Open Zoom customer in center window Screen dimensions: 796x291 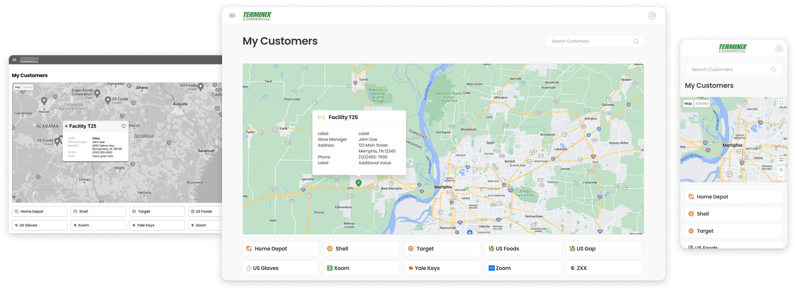click(x=523, y=268)
